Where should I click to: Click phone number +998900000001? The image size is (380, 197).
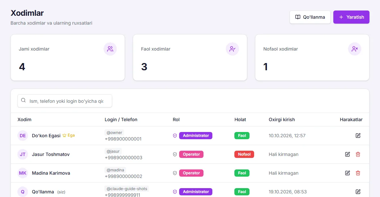(123, 139)
